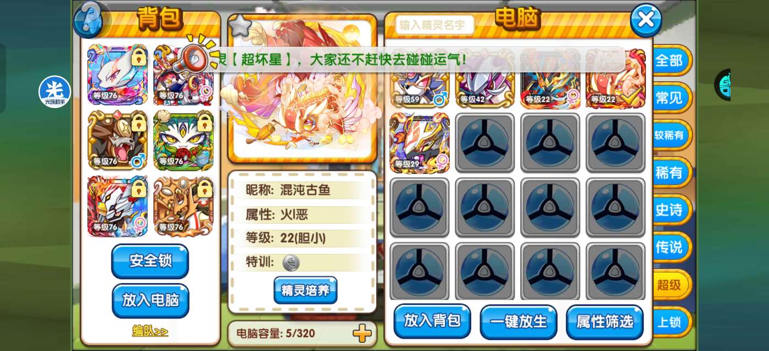This screenshot has height=351, width=769.
Task: Click the blue question mark help icon
Action: point(88,18)
